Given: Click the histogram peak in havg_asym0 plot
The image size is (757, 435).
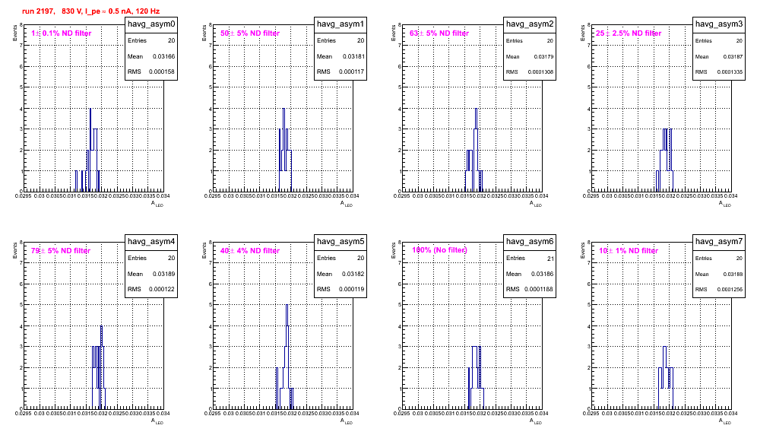Looking at the screenshot, I should click(x=90, y=110).
